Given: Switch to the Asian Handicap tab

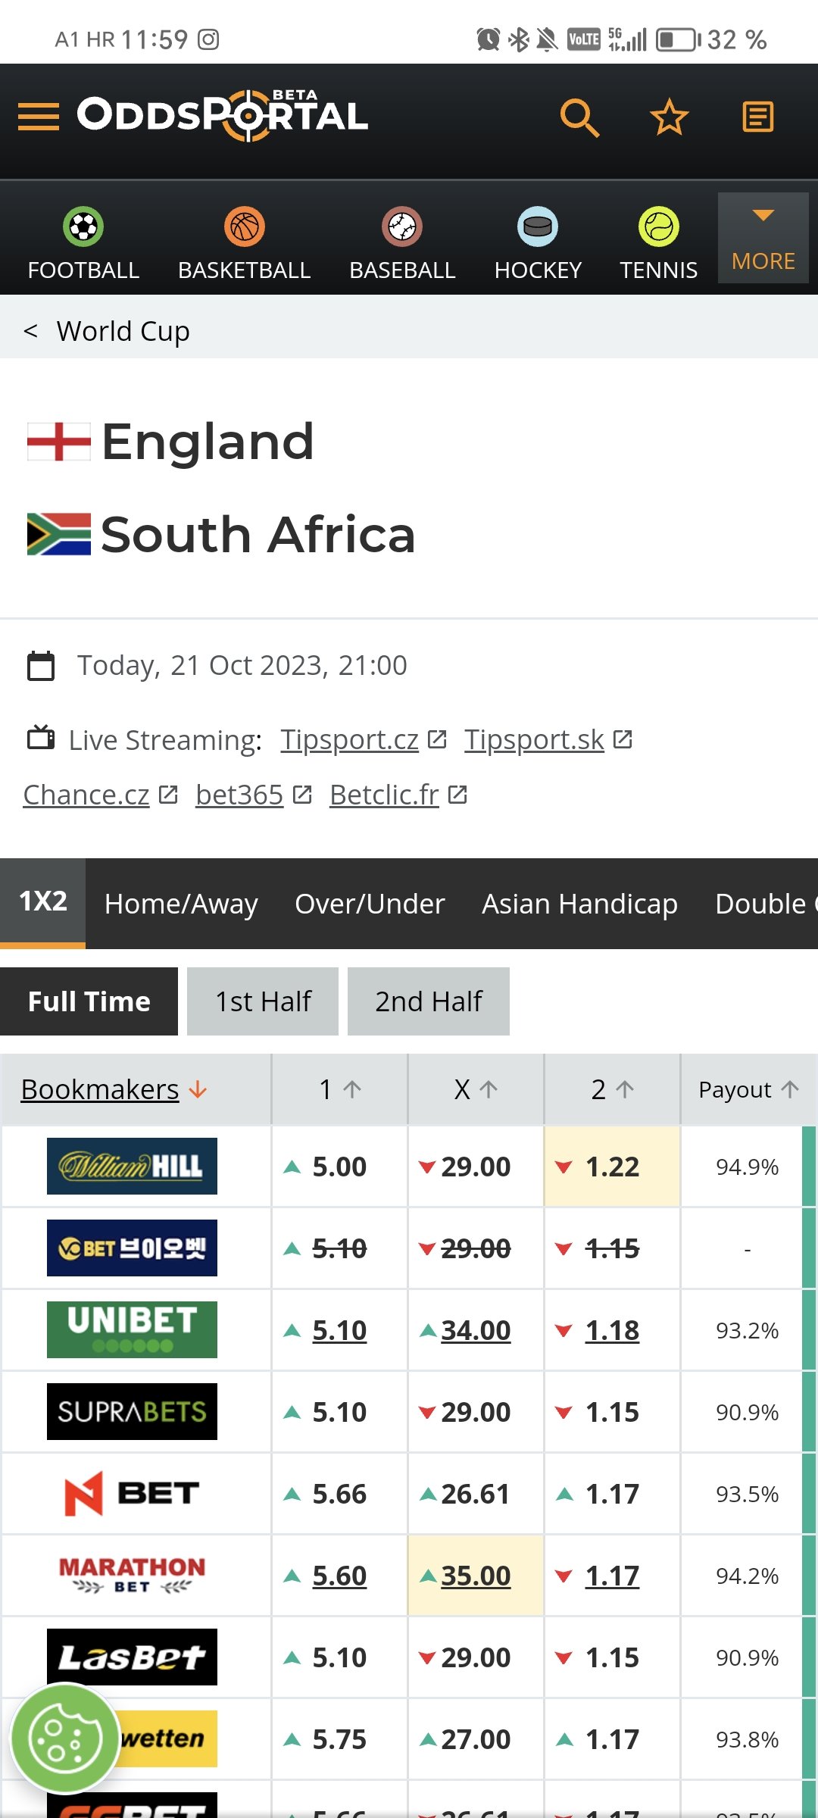Looking at the screenshot, I should [x=579, y=904].
